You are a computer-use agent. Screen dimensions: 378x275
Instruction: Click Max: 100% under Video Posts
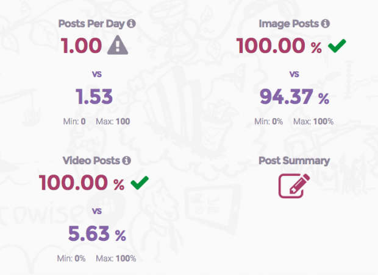(116, 259)
